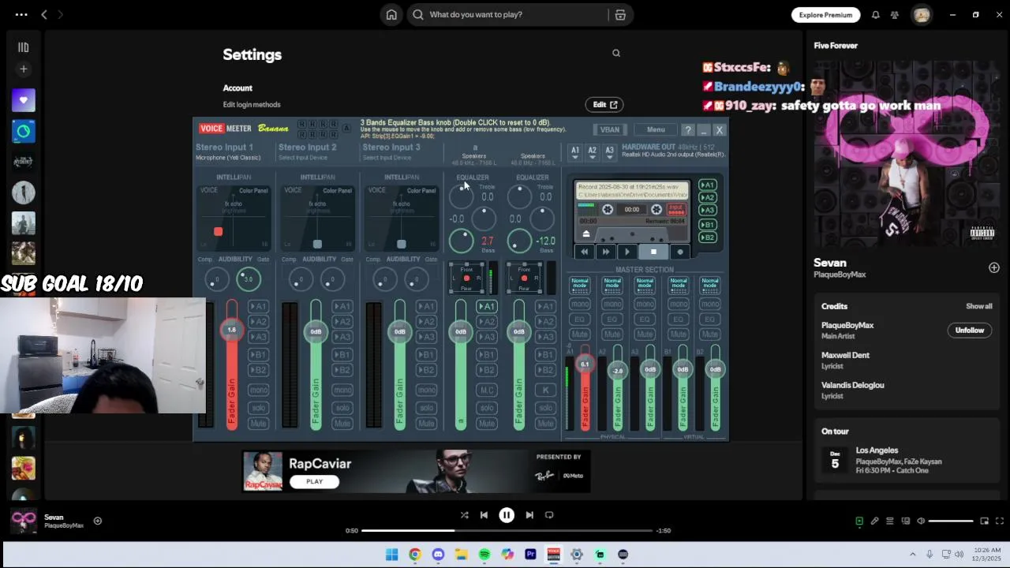This screenshot has width=1010, height=568.
Task: Open Spotify queue
Action: [x=889, y=521]
